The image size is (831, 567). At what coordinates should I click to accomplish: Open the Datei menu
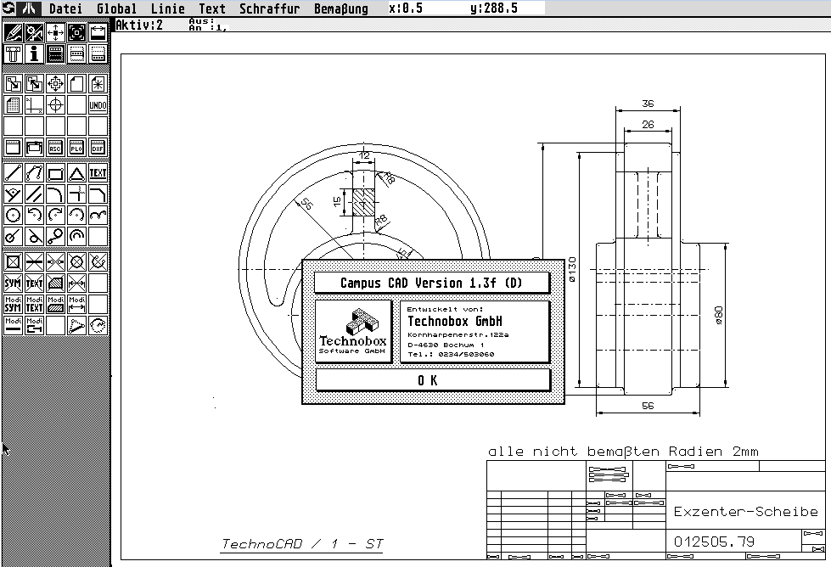pos(65,8)
